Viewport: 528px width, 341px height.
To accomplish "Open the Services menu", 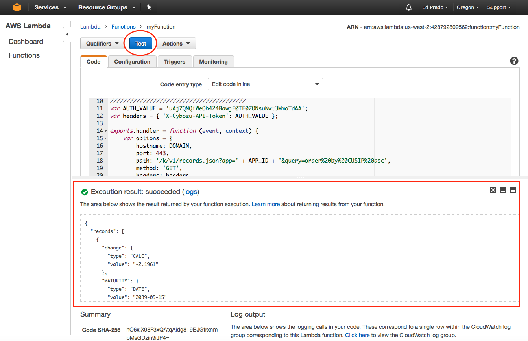I will click(x=50, y=7).
